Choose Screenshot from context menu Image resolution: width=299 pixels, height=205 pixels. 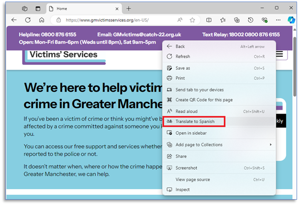(219, 168)
